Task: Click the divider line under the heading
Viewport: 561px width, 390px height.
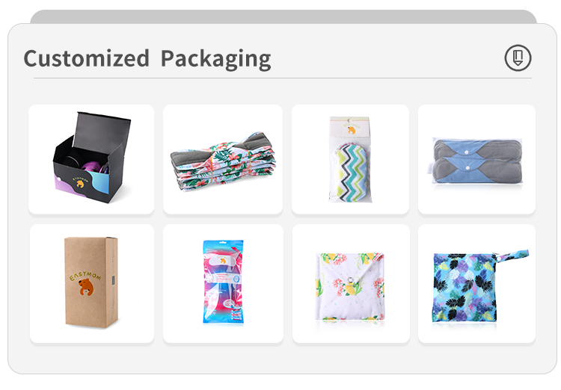Action: [x=283, y=78]
